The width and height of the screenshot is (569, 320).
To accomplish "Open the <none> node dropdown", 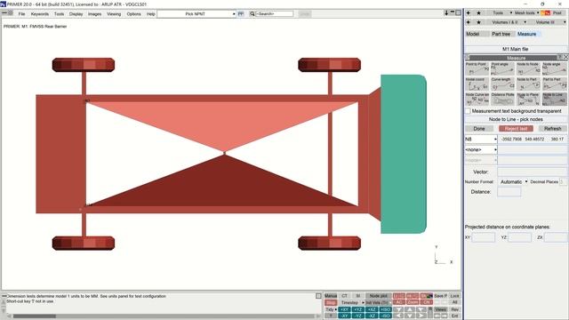I will point(481,149).
